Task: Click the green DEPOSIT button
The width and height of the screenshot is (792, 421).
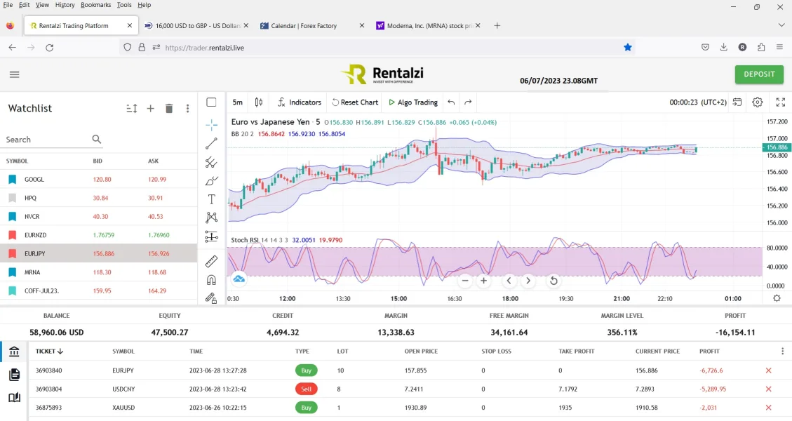Action: point(759,74)
